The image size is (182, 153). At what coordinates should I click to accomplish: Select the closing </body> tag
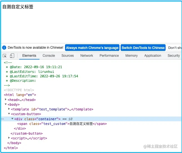coord(14,143)
